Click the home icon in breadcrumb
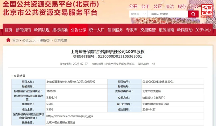The image size is (216, 126). point(8,40)
